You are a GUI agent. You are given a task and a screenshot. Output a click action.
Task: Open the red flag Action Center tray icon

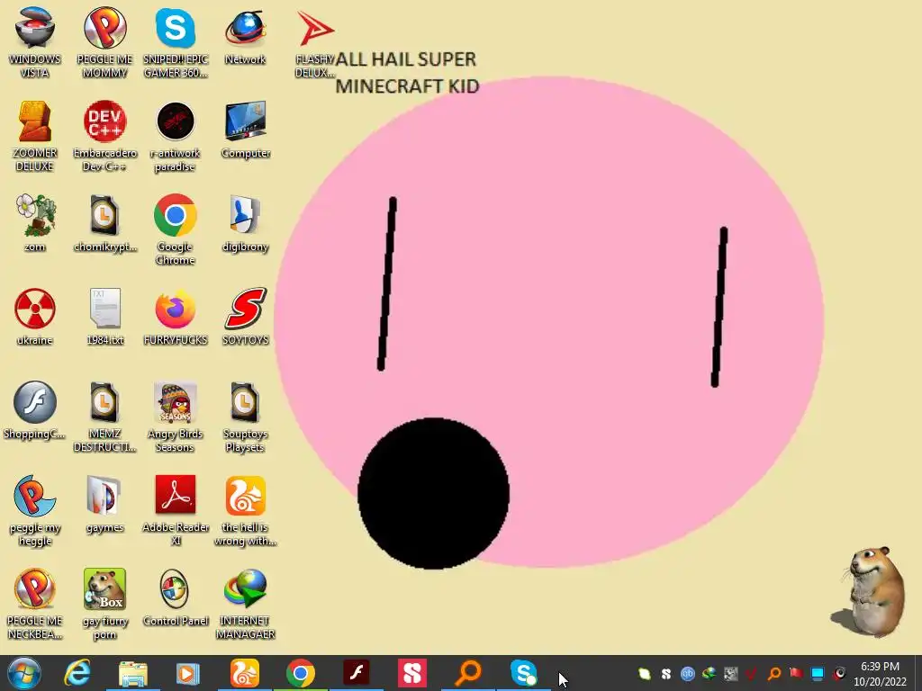click(x=796, y=674)
